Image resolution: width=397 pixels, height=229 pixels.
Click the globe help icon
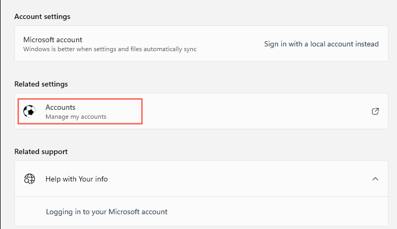point(30,179)
